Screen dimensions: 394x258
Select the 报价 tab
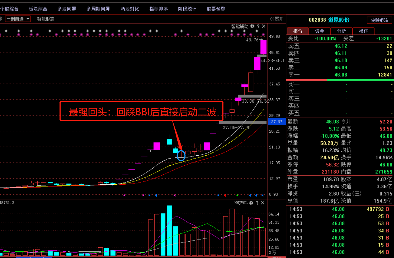[x=298, y=31]
